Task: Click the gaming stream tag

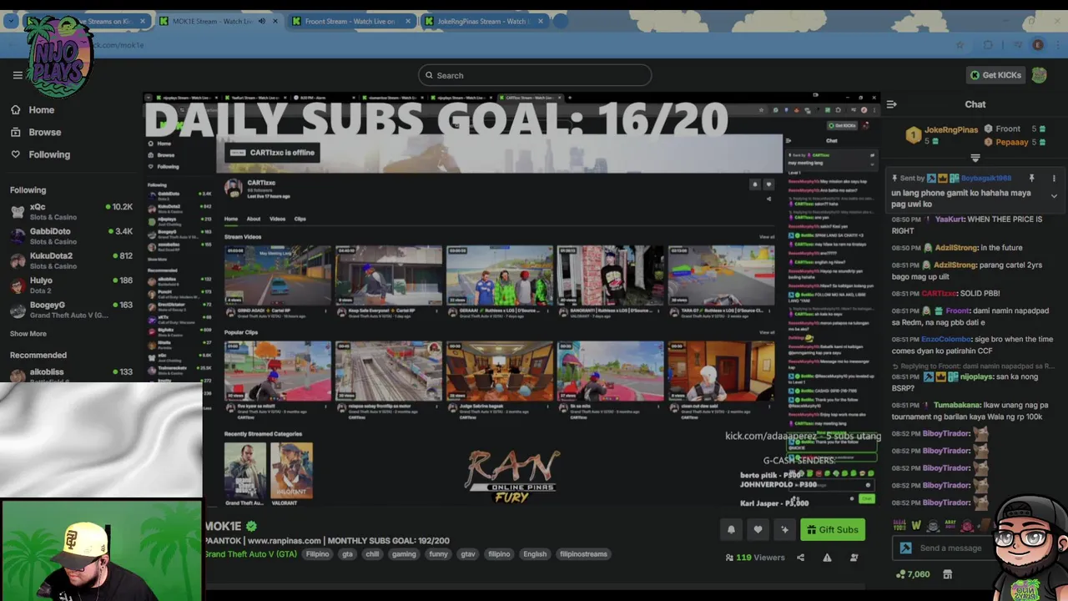Action: point(404,554)
